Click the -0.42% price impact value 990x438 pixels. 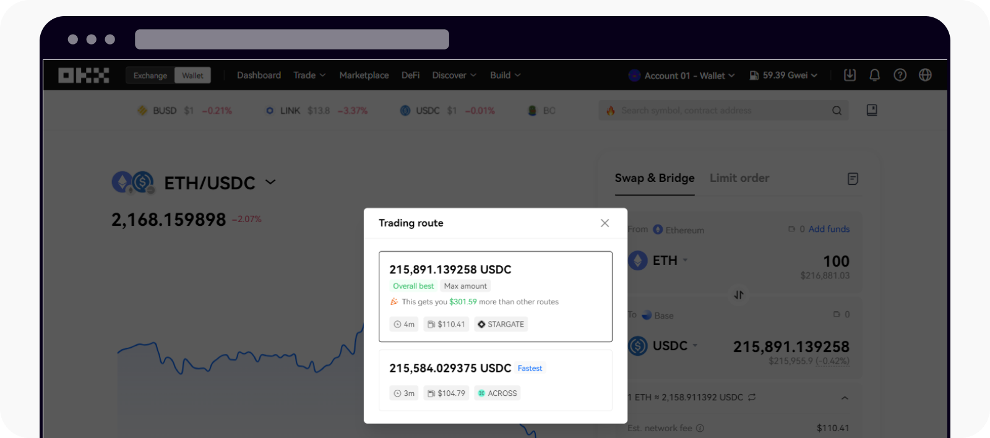pos(832,361)
